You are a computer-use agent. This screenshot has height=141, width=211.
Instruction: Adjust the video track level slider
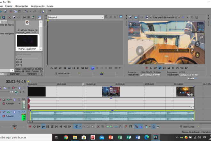coord(11,92)
